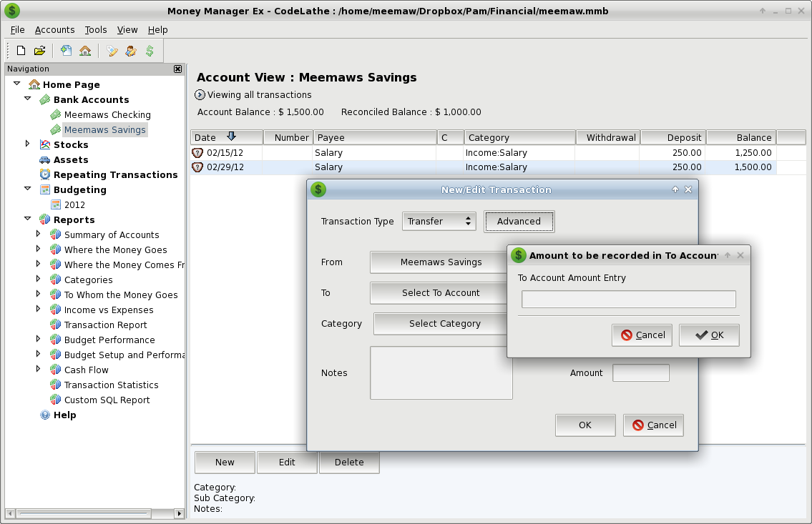Click the status icon on the 02/15/12 row
The width and height of the screenshot is (812, 524).
[x=197, y=152]
